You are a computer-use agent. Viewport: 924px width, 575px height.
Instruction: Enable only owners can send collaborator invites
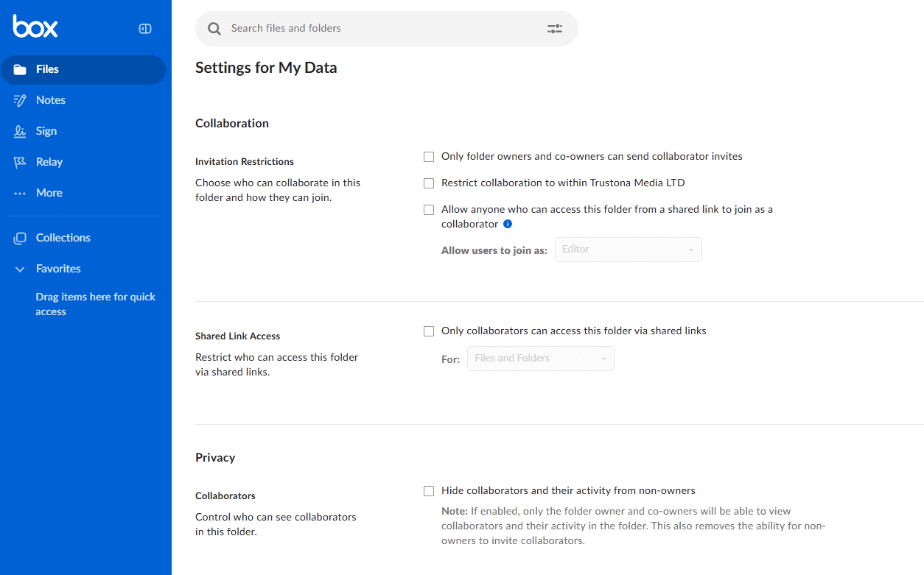tap(429, 157)
